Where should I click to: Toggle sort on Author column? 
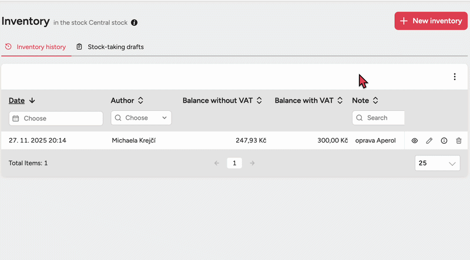click(127, 100)
